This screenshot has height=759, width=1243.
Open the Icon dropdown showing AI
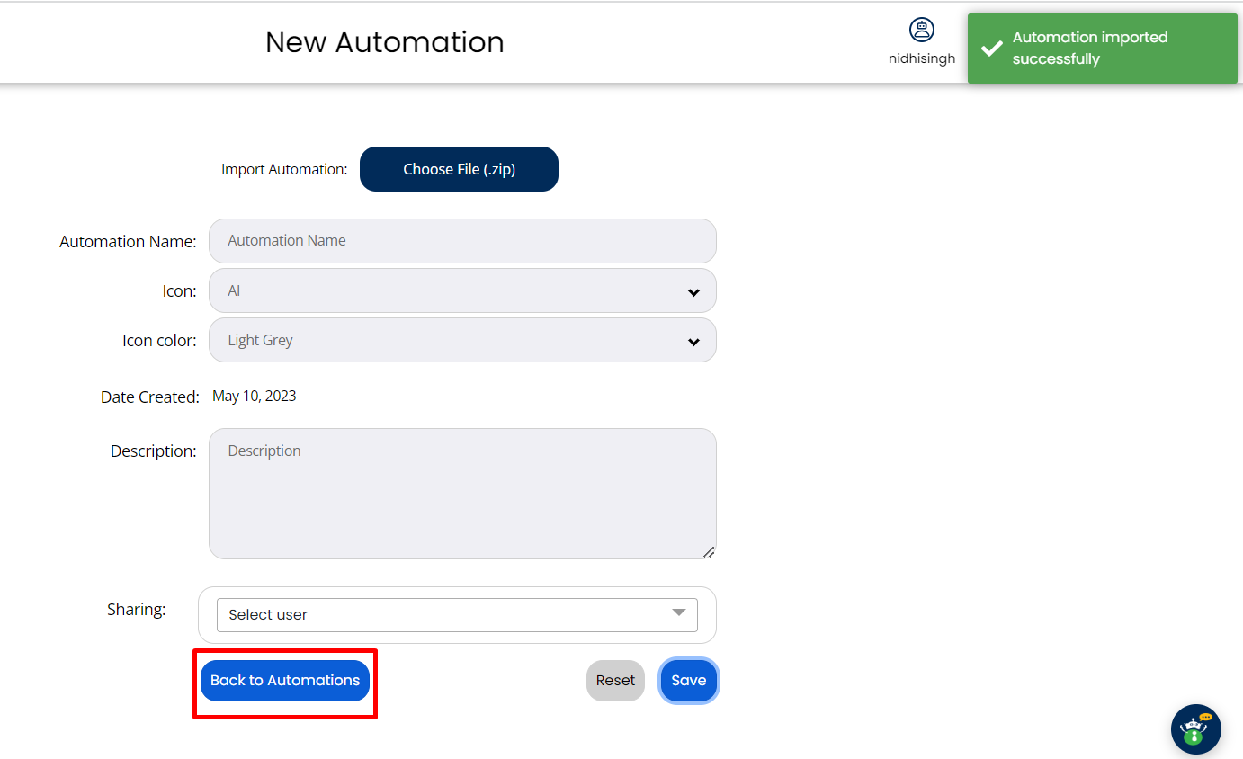point(450,291)
